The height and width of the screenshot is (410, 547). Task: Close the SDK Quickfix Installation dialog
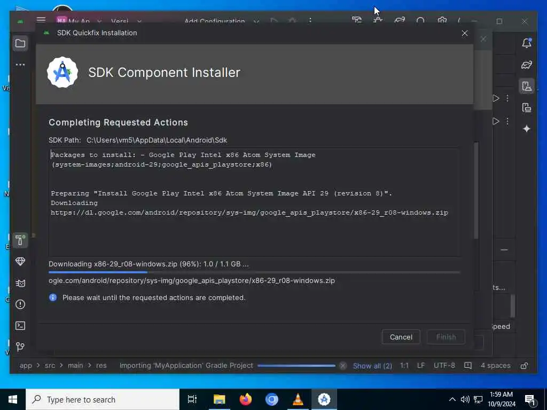(465, 33)
